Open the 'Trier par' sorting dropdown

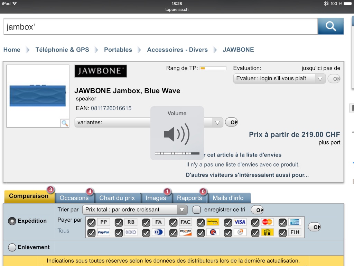point(135,210)
